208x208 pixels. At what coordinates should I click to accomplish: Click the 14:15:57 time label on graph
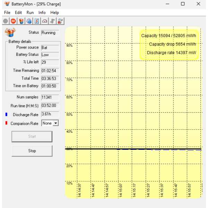click(189, 190)
